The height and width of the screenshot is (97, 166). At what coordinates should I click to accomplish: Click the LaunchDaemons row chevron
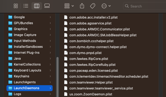50,88
